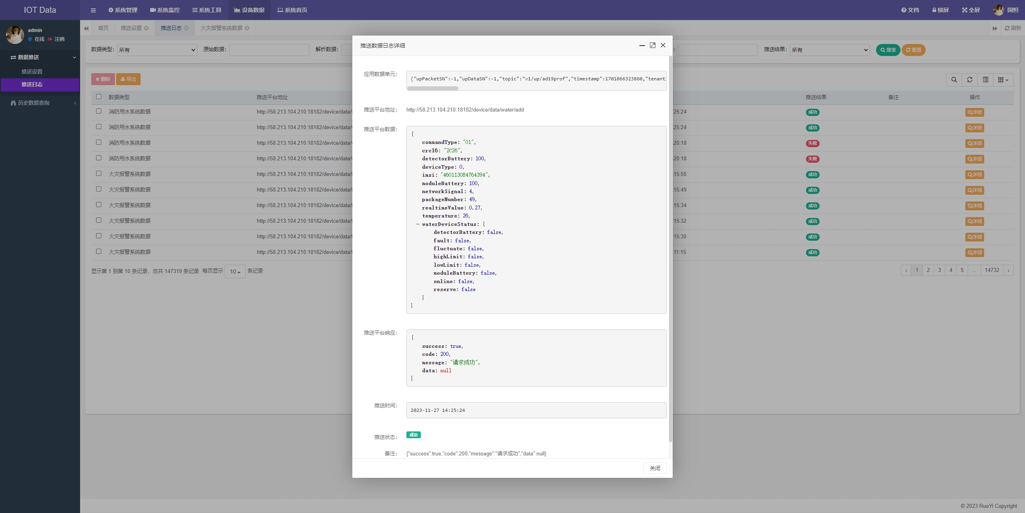Check the third 消防用水系统数据 row checkbox
The height and width of the screenshot is (513, 1025).
coord(98,142)
